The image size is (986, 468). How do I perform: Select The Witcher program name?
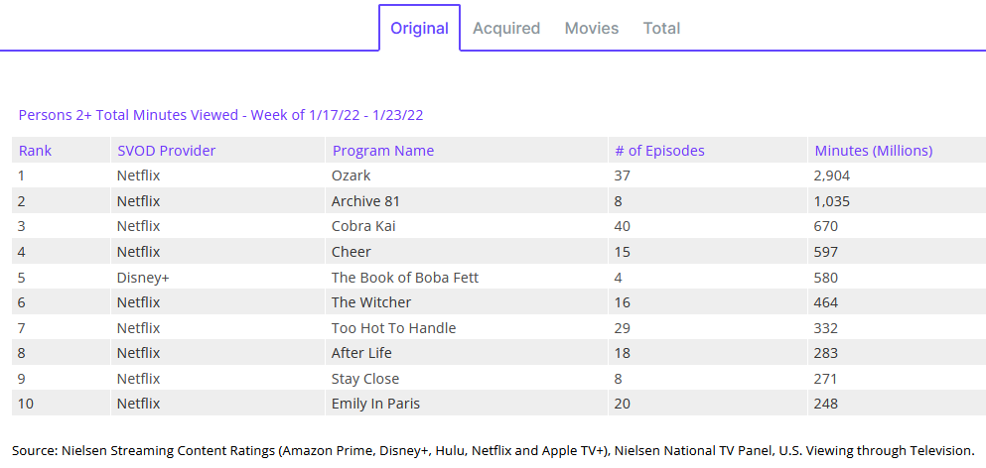(x=370, y=302)
